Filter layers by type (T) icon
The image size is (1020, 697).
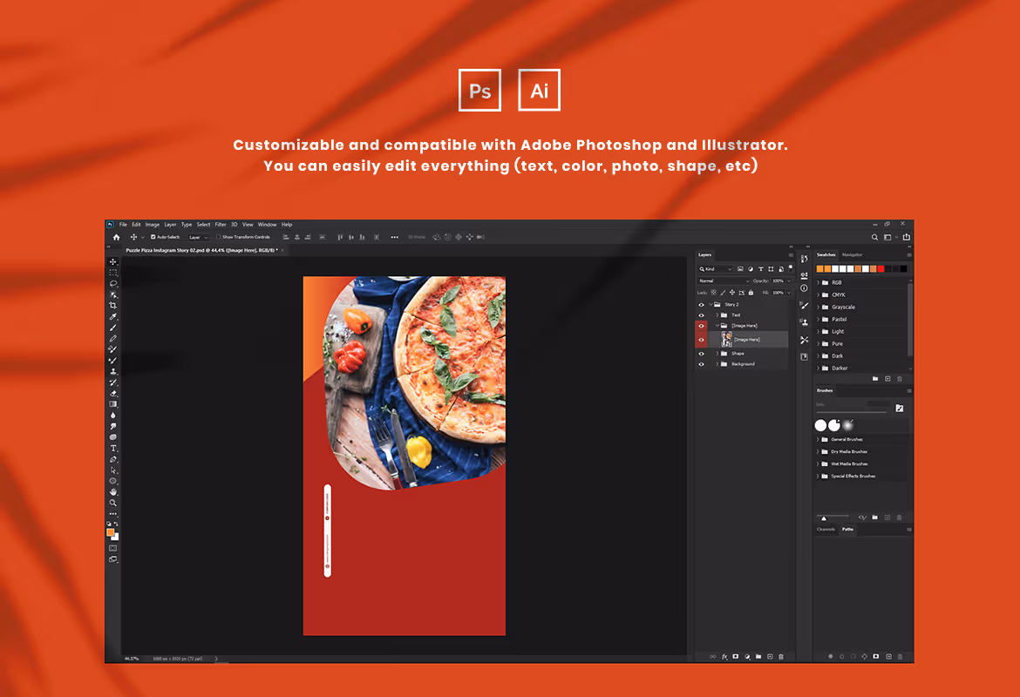click(x=761, y=269)
